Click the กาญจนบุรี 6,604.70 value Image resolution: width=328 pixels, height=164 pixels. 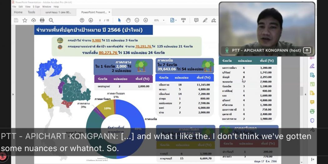point(206,159)
